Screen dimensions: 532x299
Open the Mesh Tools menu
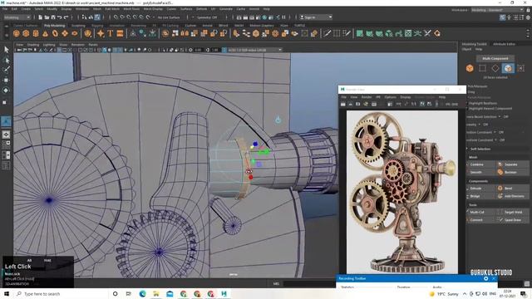pyautogui.click(x=131, y=9)
